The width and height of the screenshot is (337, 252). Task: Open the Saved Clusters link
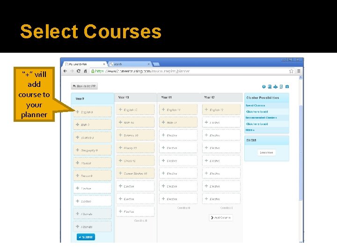pyautogui.click(x=256, y=105)
